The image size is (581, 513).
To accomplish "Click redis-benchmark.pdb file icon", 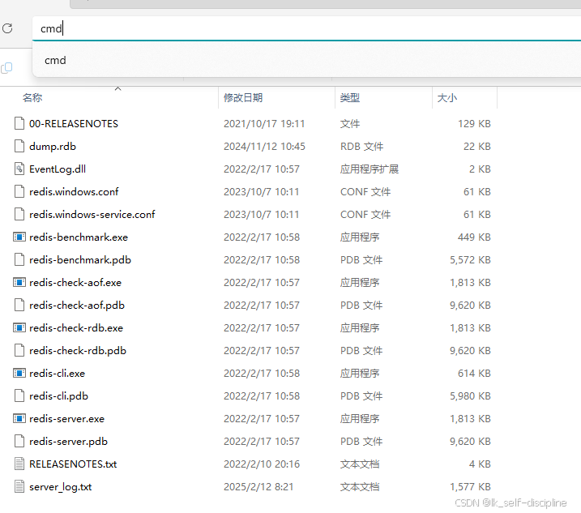I will click(19, 259).
